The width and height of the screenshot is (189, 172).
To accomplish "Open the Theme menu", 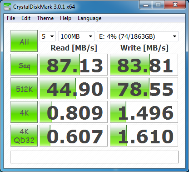I will pos(45,18).
